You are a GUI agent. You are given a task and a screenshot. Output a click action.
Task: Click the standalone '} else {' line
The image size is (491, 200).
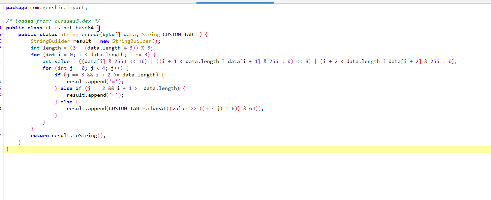66,102
